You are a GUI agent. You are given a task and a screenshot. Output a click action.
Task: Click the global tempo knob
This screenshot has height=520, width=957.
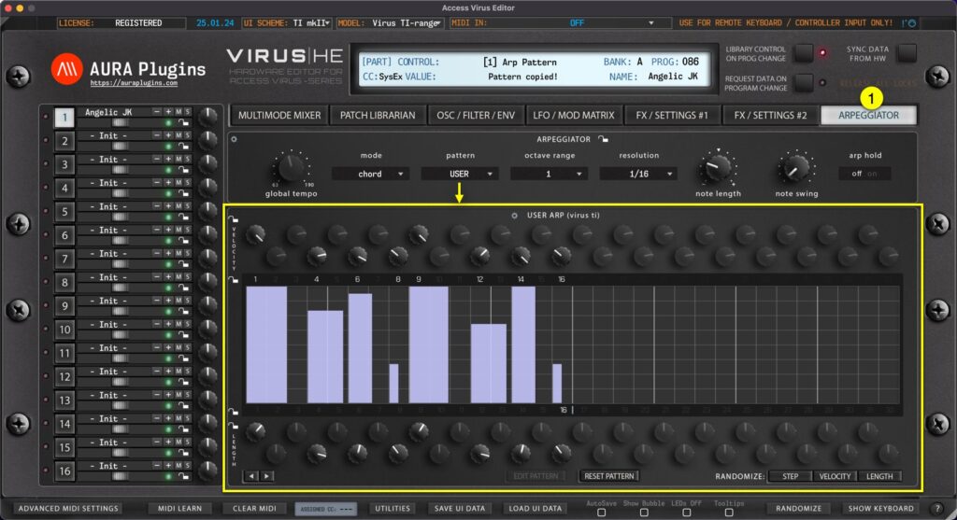pos(291,167)
